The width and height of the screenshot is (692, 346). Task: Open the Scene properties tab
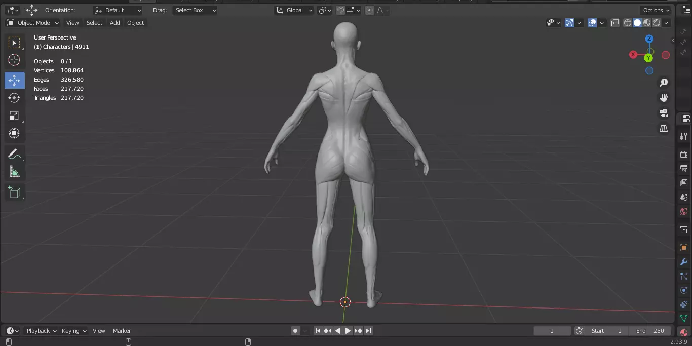(x=684, y=197)
